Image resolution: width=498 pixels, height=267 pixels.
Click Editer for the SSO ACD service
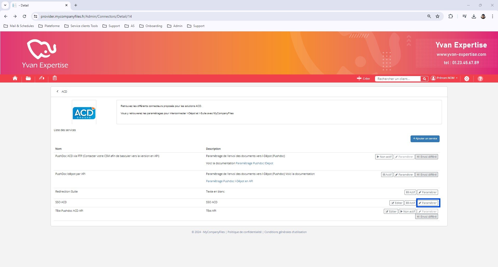[x=396, y=203]
